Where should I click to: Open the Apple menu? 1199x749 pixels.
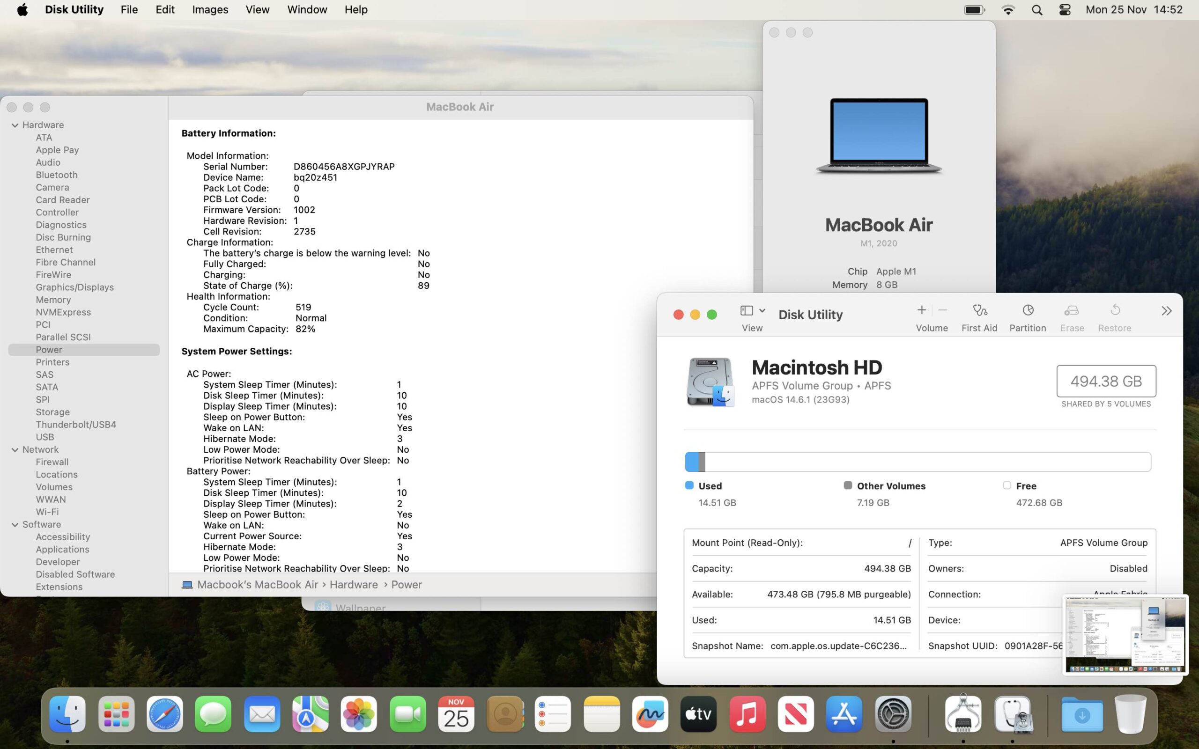(x=22, y=9)
